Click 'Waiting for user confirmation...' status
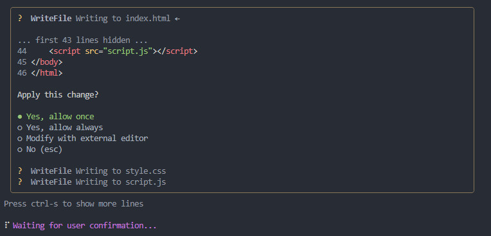 (85, 225)
